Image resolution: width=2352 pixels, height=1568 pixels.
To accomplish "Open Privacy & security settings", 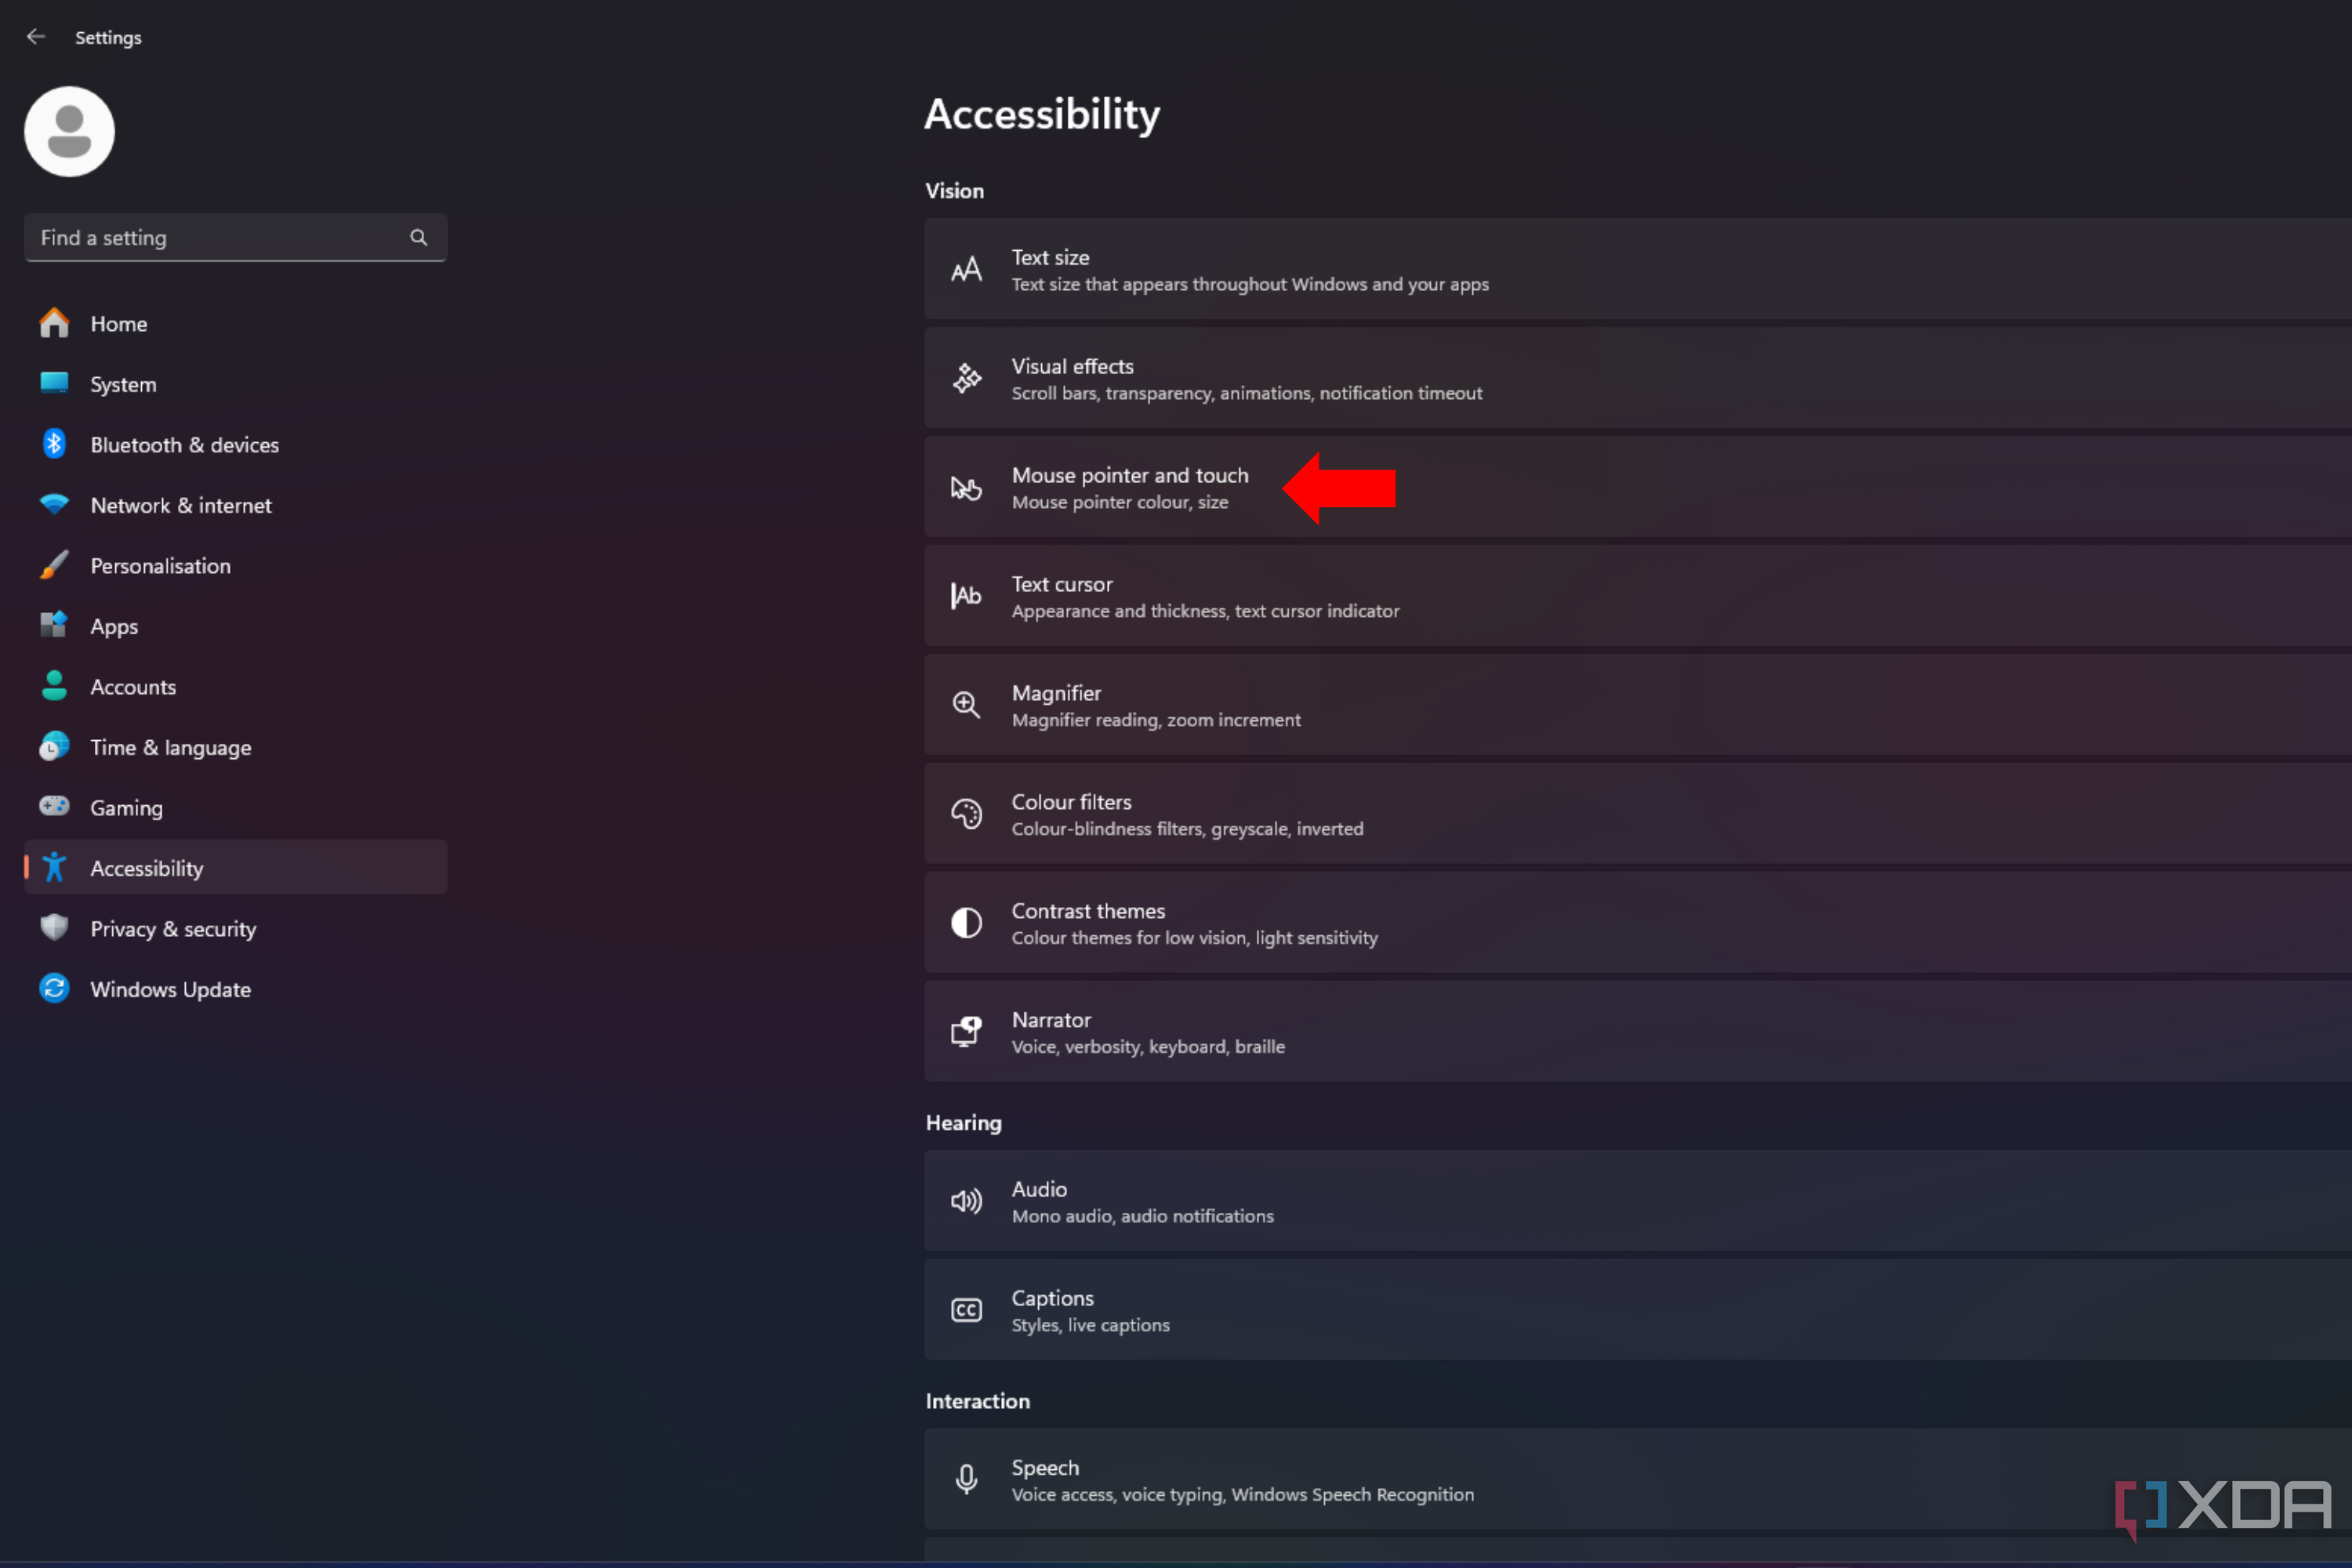I will (x=173, y=927).
